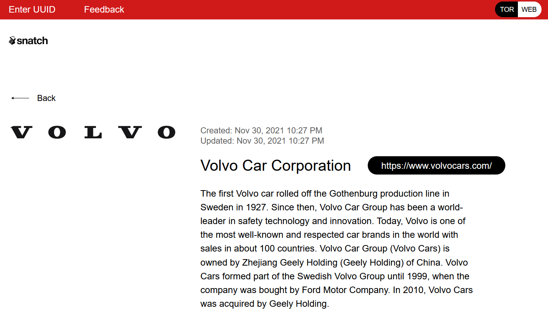
Task: Click the first V in Volvo logo
Action: pyautogui.click(x=21, y=132)
